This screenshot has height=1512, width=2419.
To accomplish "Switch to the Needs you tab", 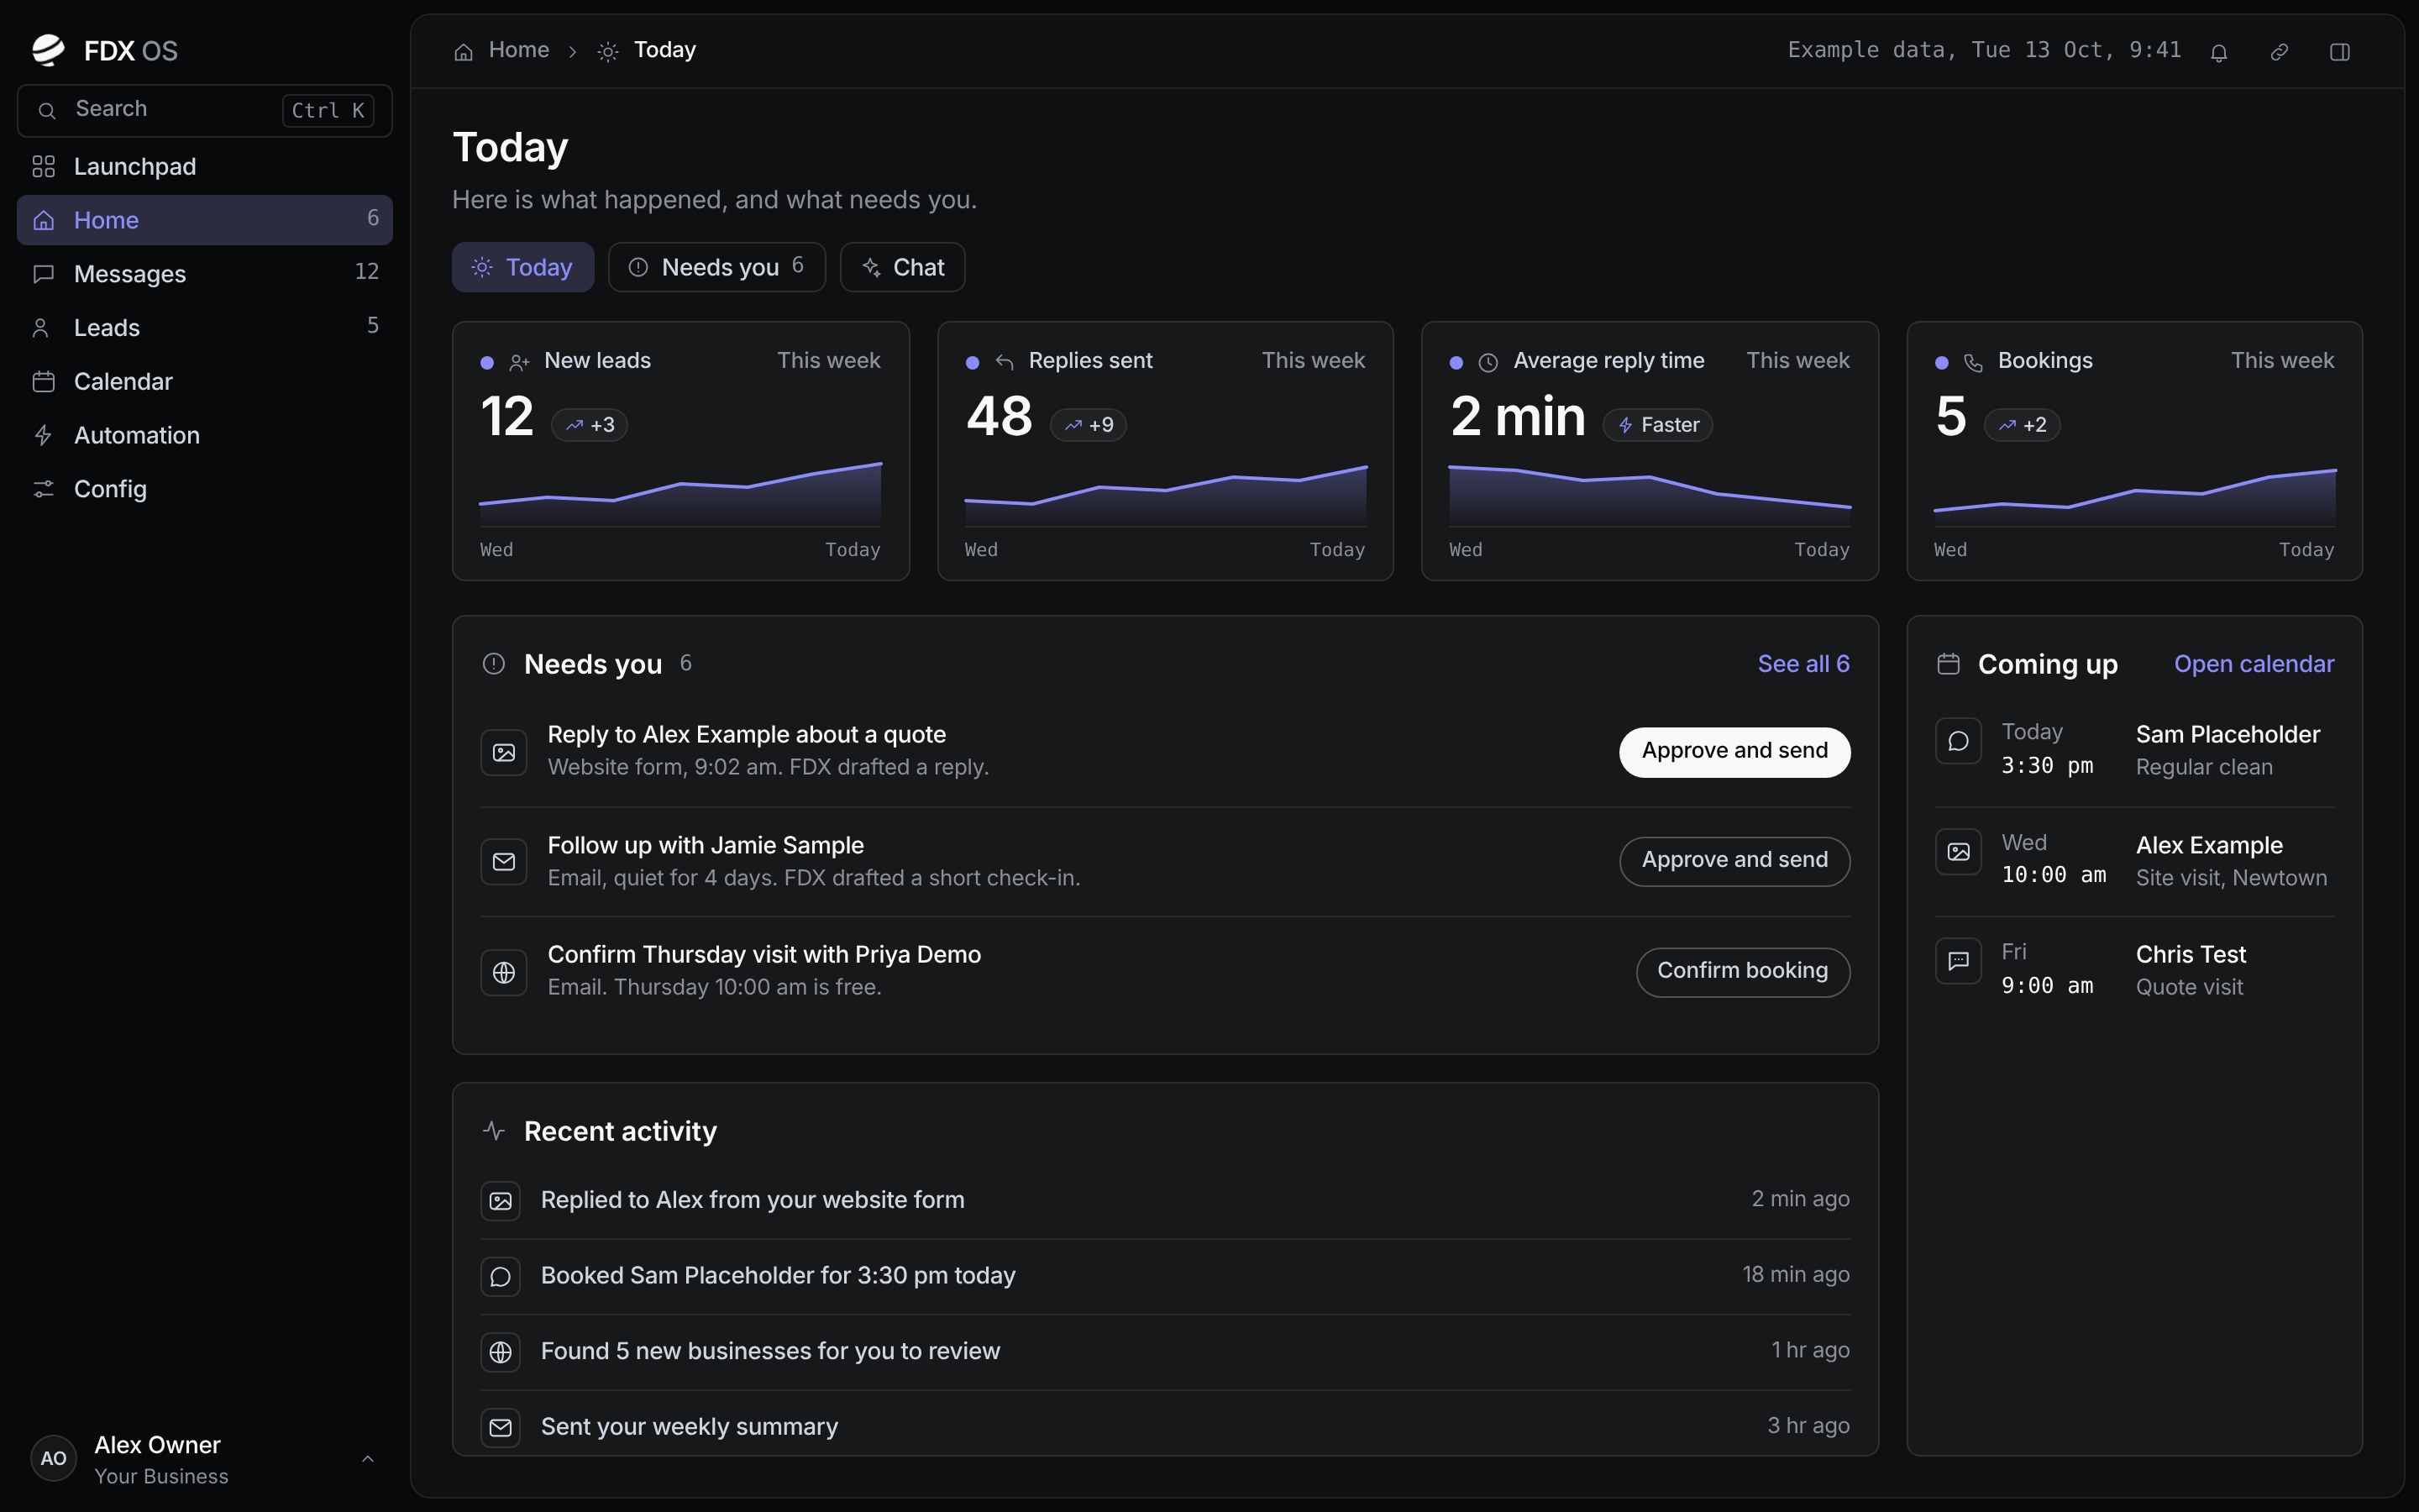I will [x=716, y=267].
